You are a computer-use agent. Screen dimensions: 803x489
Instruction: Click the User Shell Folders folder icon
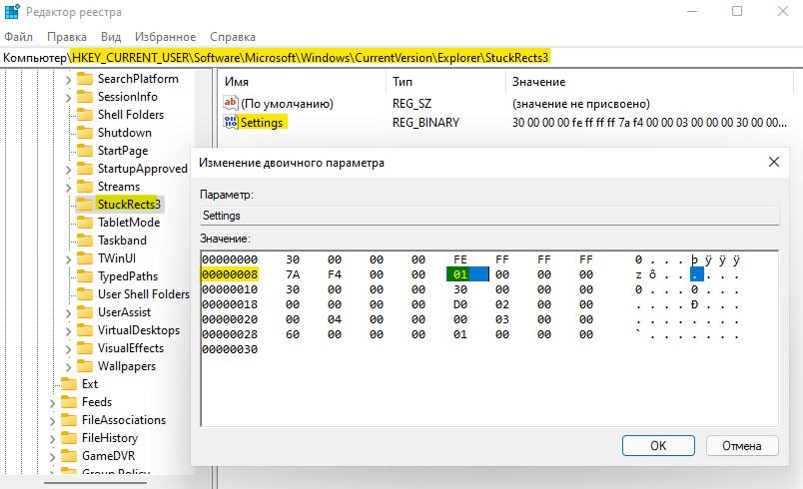point(85,294)
